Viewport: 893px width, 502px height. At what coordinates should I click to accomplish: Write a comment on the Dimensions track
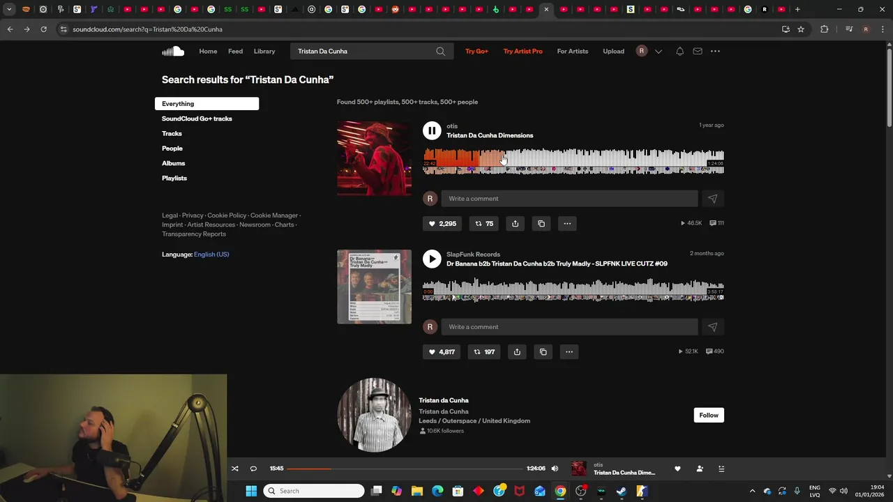tap(569, 199)
